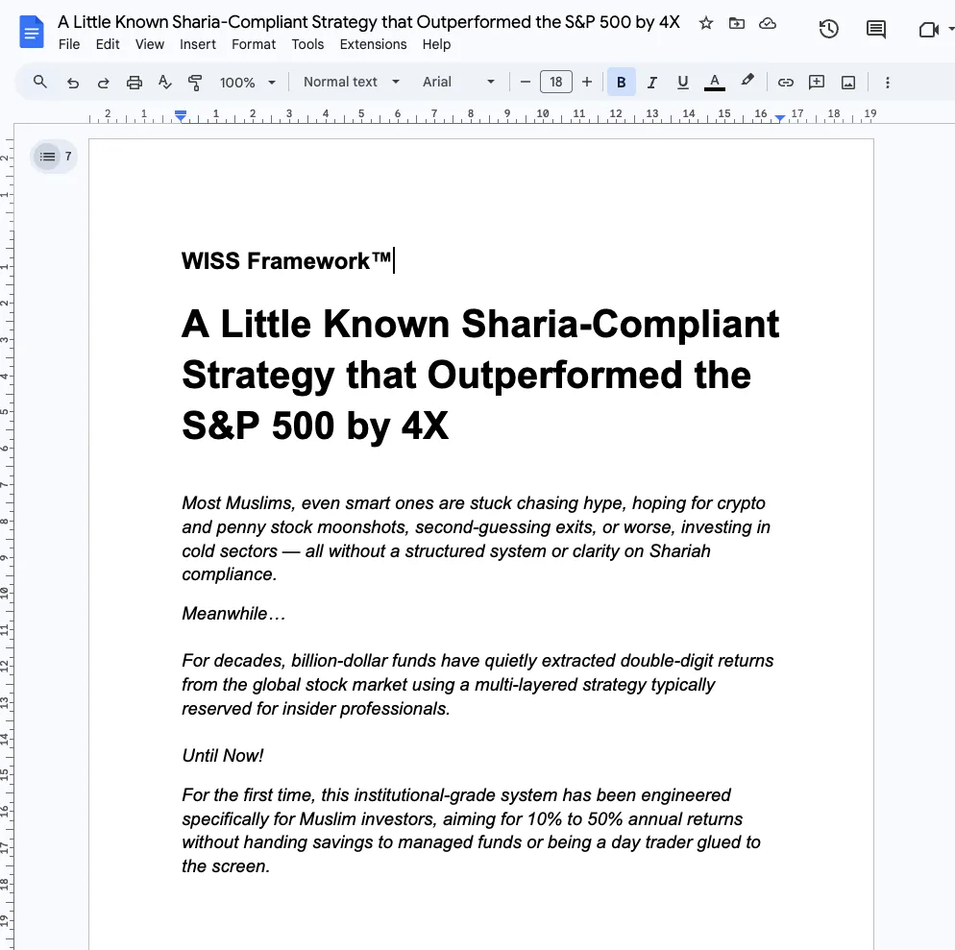955x950 pixels.
Task: Toggle bold formatting
Action: tap(622, 82)
